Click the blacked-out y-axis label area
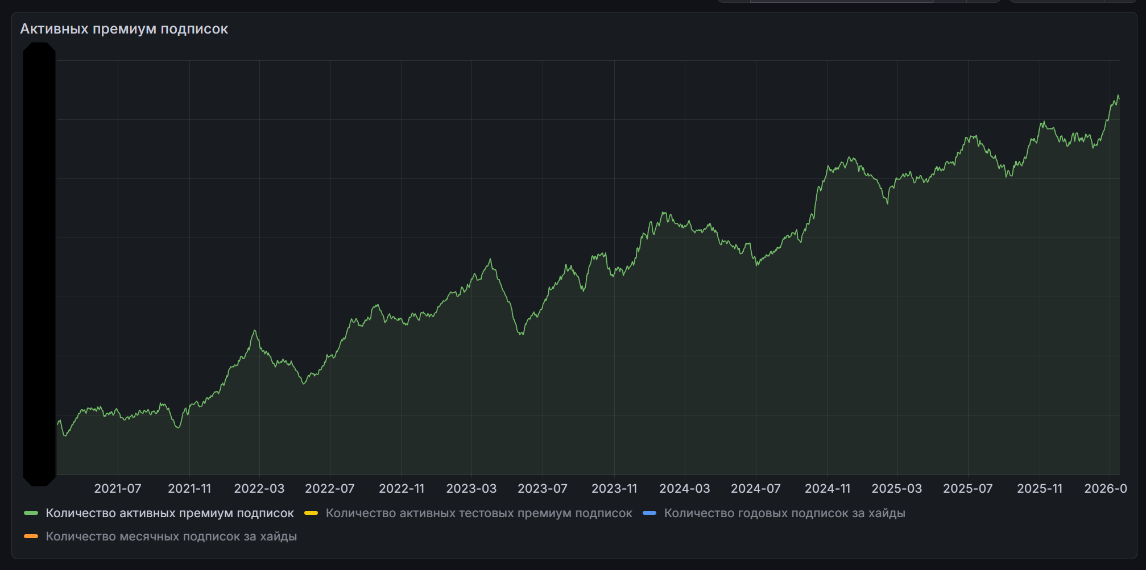The image size is (1146, 570). coord(39,264)
